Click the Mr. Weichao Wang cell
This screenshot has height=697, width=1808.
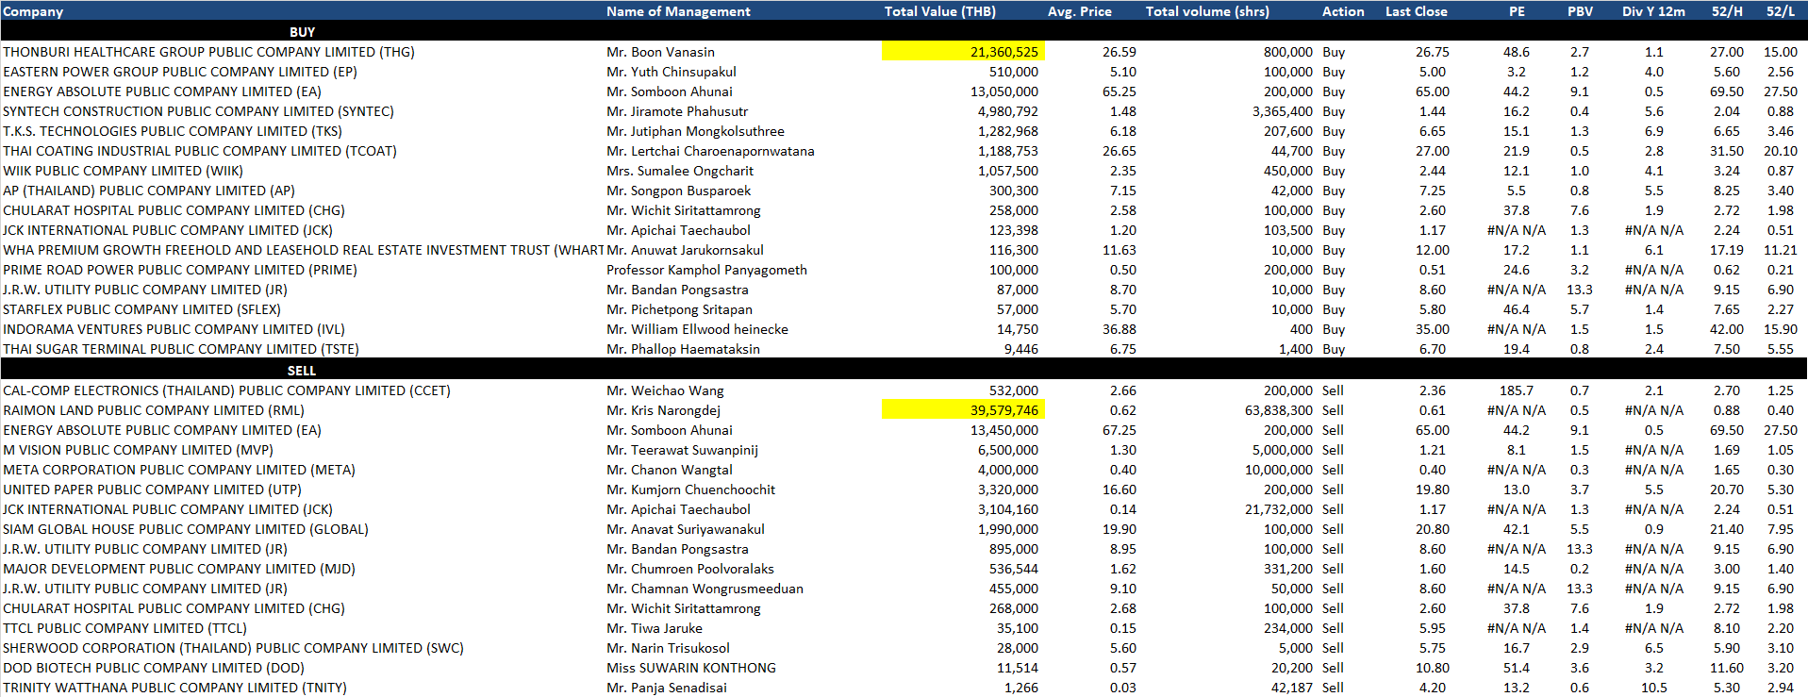point(665,390)
